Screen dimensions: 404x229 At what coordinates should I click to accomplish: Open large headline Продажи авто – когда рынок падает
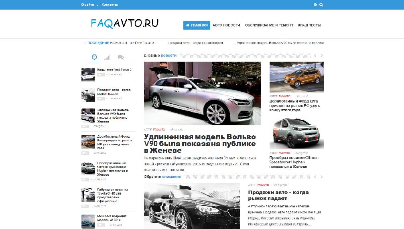coord(278,195)
